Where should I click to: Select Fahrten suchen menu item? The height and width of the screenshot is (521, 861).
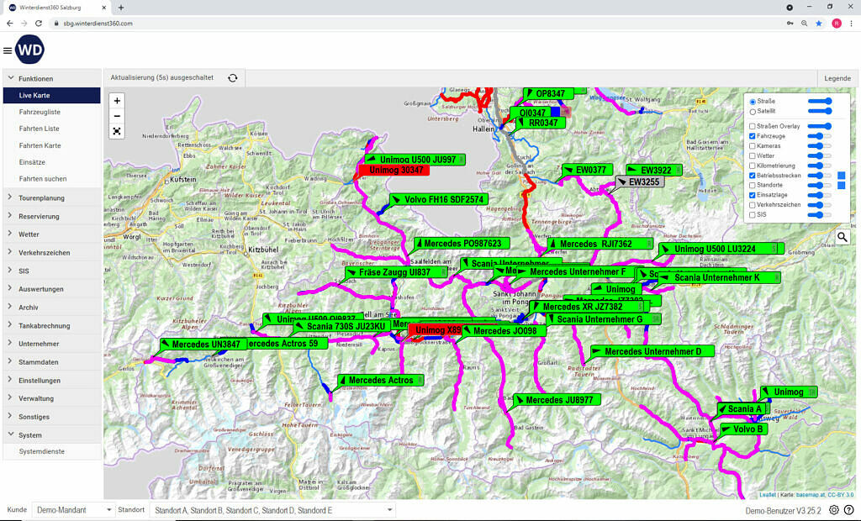[x=43, y=179]
